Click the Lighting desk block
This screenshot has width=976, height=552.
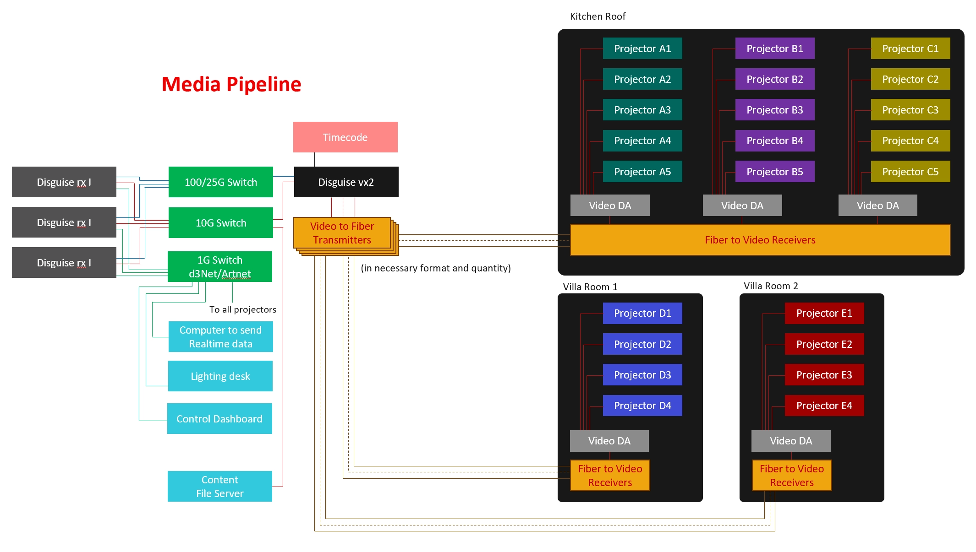click(220, 376)
